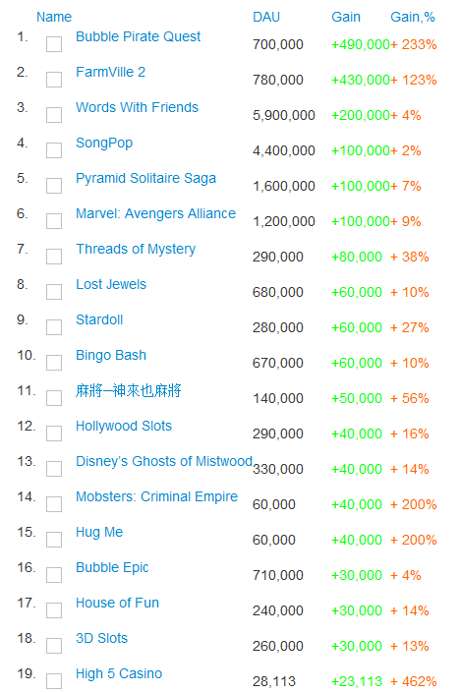Select the Words With Friends checkbox
This screenshot has height=693, width=460.
(x=54, y=115)
